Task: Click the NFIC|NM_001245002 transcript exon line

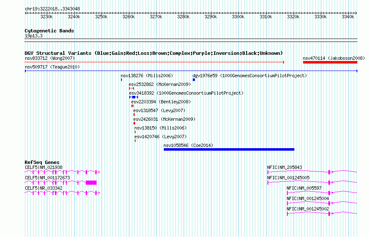Action: coord(322,214)
